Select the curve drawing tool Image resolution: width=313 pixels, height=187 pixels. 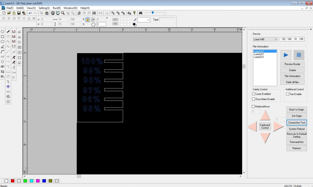point(3,57)
